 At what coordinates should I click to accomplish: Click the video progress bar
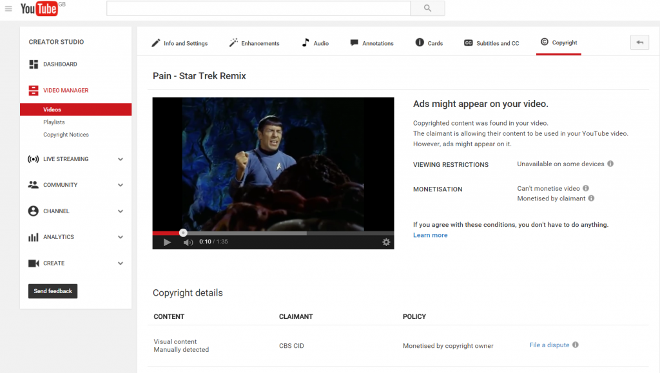pos(273,233)
